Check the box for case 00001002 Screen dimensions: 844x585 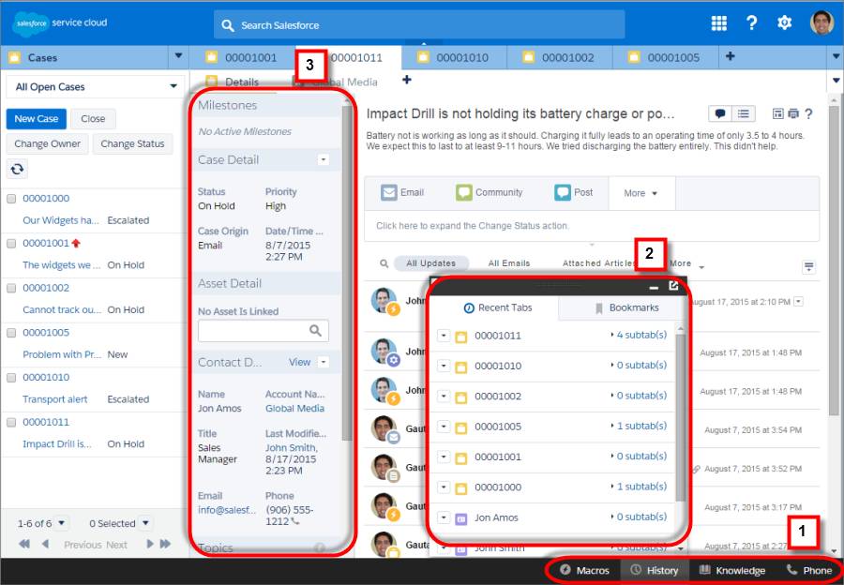tap(11, 288)
